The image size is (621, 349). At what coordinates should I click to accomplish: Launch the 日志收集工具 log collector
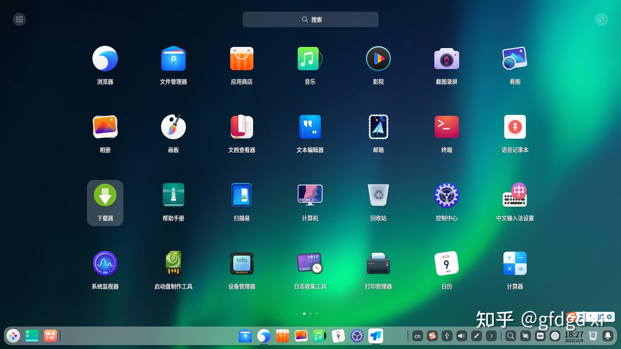coord(310,263)
